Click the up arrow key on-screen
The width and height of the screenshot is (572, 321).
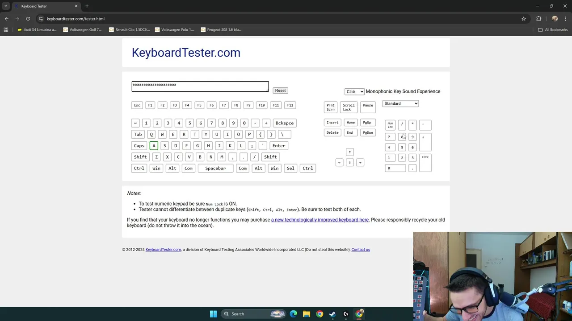(x=350, y=152)
